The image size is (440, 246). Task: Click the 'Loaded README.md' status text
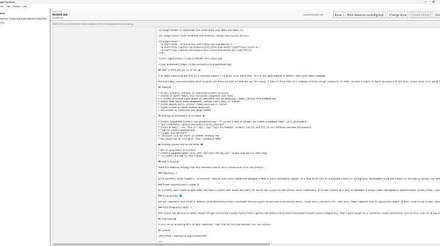click(x=313, y=15)
